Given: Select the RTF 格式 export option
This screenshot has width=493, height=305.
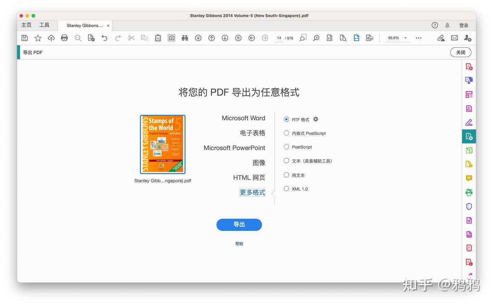Looking at the screenshot, I should pos(286,119).
